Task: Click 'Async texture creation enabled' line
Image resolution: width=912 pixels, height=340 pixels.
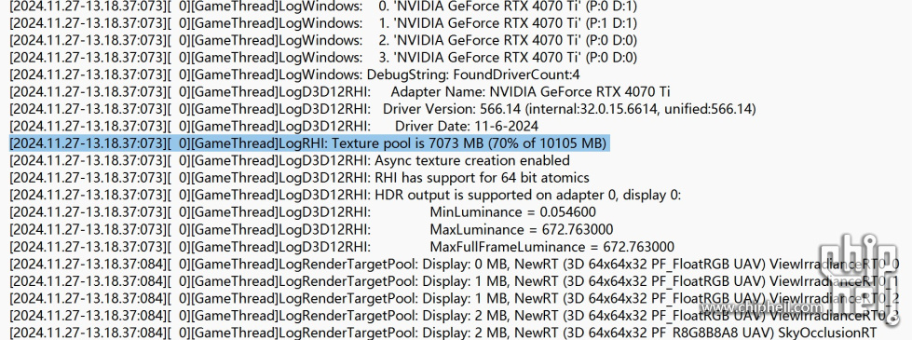Action: coord(290,160)
